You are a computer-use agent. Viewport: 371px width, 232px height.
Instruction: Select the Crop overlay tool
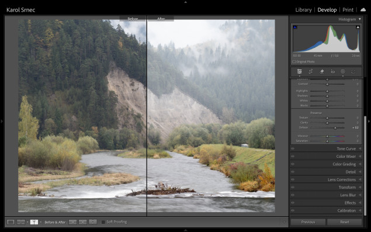click(311, 71)
